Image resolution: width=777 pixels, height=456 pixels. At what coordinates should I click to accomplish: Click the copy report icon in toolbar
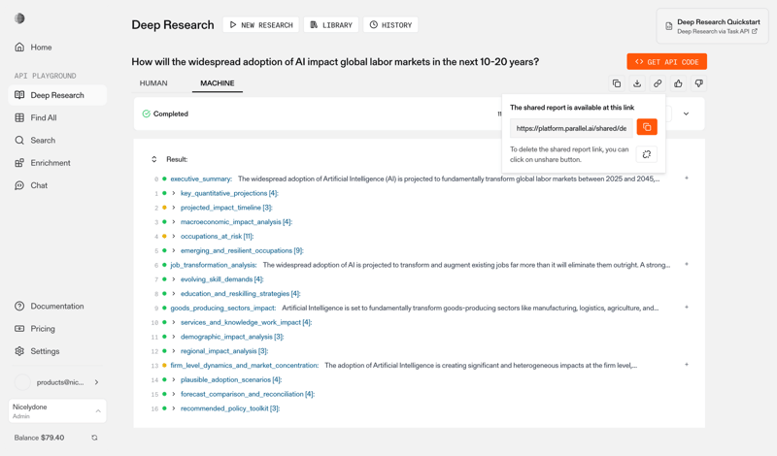pos(617,83)
